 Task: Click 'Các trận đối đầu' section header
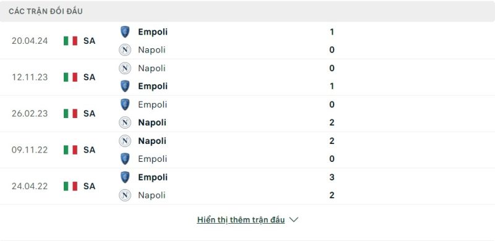click(45, 11)
